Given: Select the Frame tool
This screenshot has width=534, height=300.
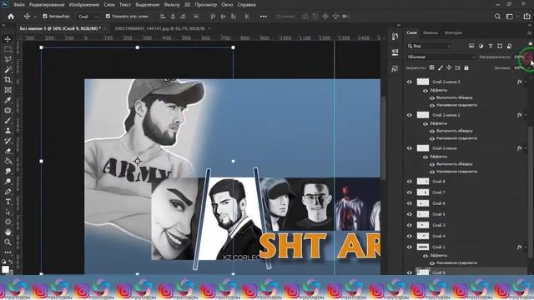Looking at the screenshot, I should (x=8, y=90).
